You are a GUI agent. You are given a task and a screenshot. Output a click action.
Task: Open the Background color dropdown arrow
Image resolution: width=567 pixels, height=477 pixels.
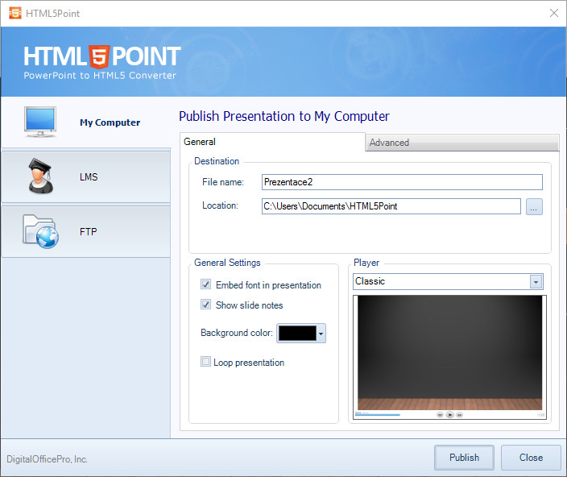coord(321,334)
